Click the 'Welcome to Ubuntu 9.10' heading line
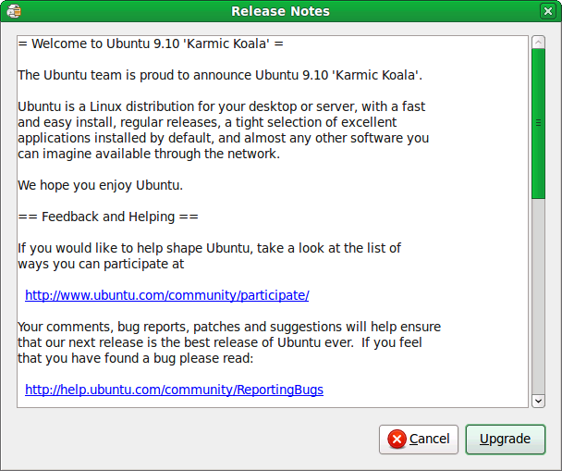 coord(151,43)
